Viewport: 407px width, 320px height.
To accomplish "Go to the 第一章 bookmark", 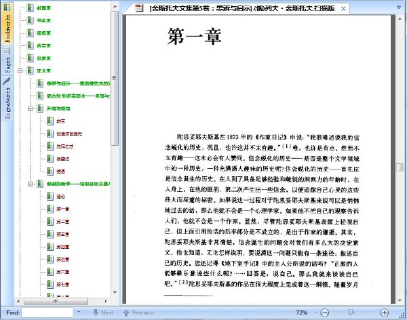I will [63, 209].
